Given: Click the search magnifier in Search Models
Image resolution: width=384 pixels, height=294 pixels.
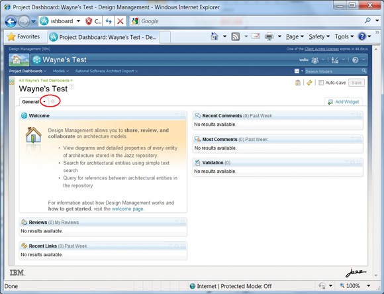Looking at the screenshot, I should pyautogui.click(x=364, y=71).
